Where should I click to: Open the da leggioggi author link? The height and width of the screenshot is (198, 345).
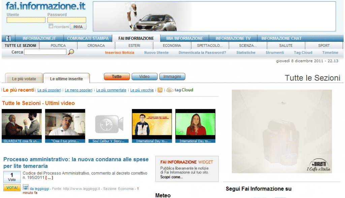(39, 189)
